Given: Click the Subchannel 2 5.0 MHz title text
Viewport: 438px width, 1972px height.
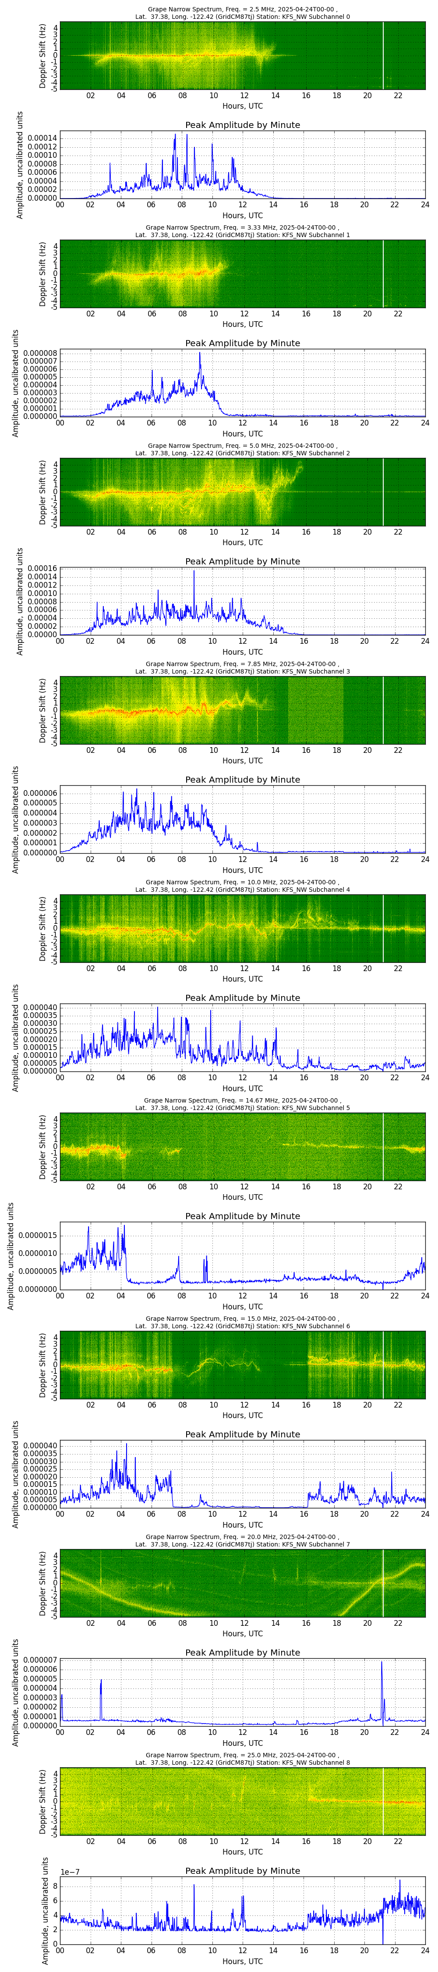Looking at the screenshot, I should (243, 449).
